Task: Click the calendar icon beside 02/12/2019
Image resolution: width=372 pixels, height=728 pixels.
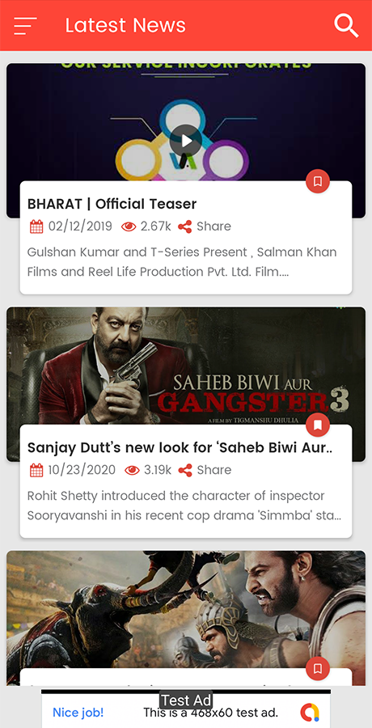Action: pos(36,226)
